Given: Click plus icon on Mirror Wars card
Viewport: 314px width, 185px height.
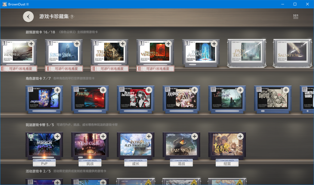Looking at the screenshot, I should click(x=57, y=137).
